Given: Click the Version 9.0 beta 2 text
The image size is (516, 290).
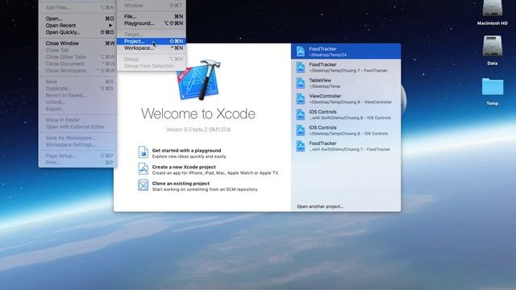Looking at the screenshot, I should (x=198, y=130).
